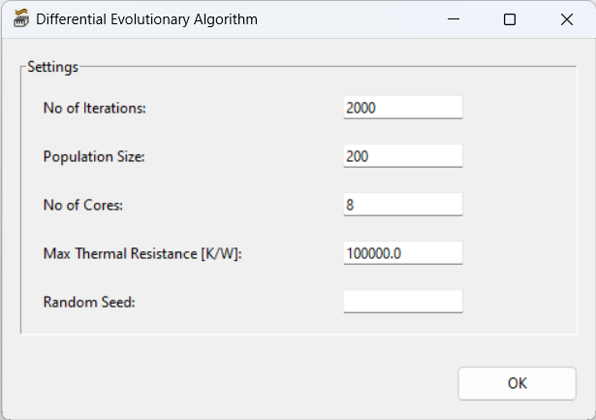Confirm settings with the OK button

point(517,383)
